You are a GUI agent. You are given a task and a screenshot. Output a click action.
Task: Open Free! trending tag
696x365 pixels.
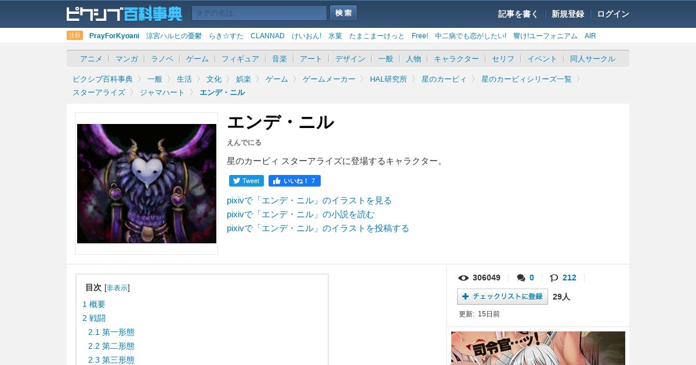(x=420, y=36)
